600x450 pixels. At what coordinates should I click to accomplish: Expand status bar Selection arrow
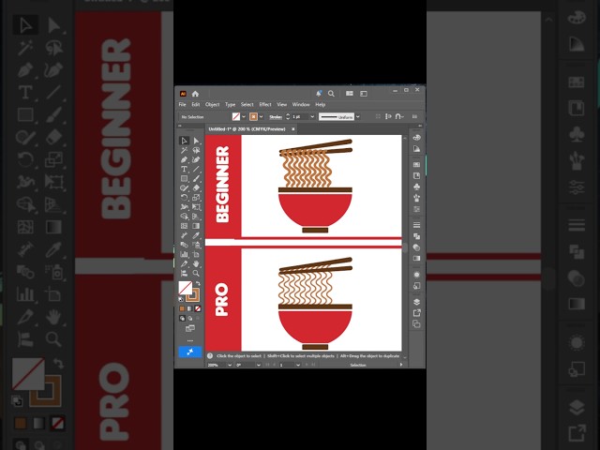click(x=401, y=365)
